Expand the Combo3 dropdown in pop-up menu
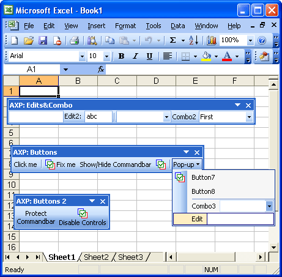Image resolution: width=282 pixels, height=277 pixels. [269, 206]
